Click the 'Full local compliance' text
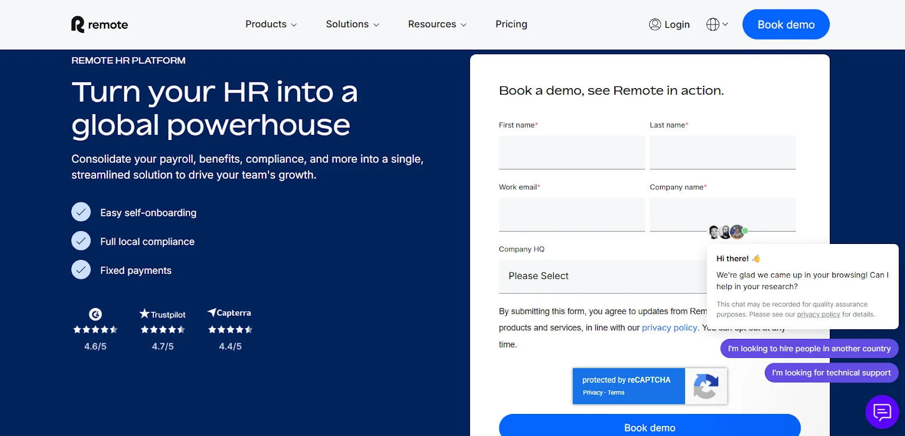 [x=147, y=242]
